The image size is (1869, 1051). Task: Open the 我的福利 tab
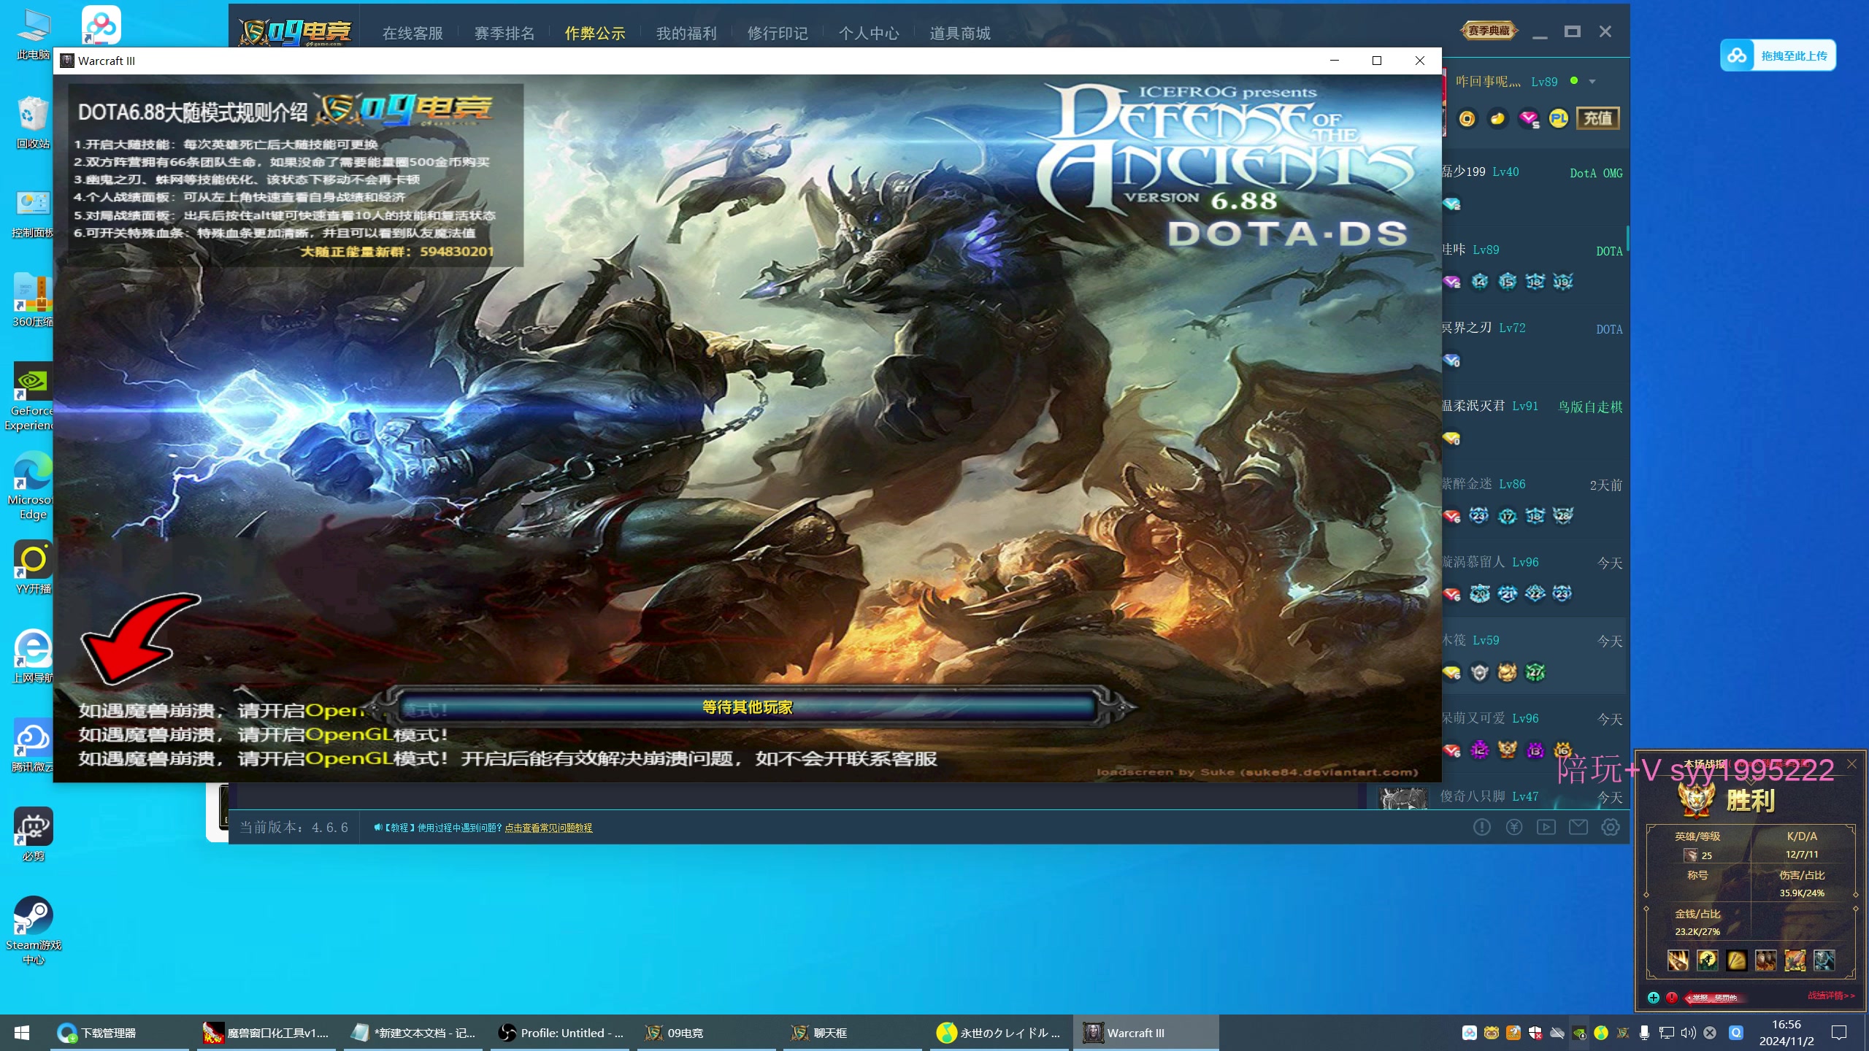686,34
